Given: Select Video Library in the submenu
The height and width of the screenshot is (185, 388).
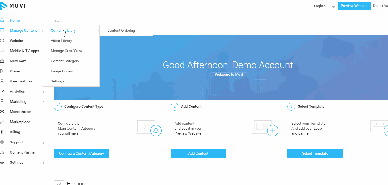Looking at the screenshot, I should click(61, 41).
